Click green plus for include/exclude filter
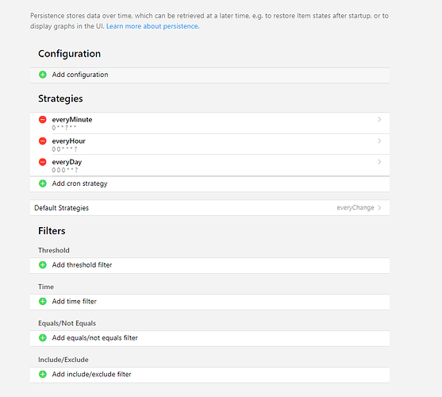442x397 pixels. (x=43, y=374)
